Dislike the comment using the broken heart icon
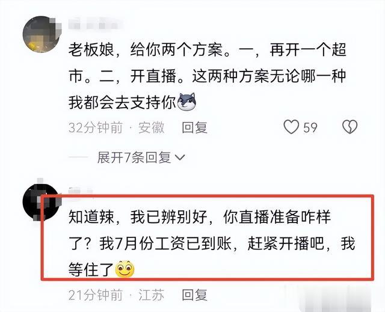This screenshot has width=385, height=312. pos(350,127)
